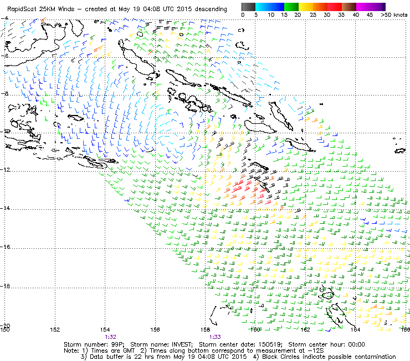
Task: Click the 'Black Circles indicate possible contamination' note
Action: click(x=329, y=357)
